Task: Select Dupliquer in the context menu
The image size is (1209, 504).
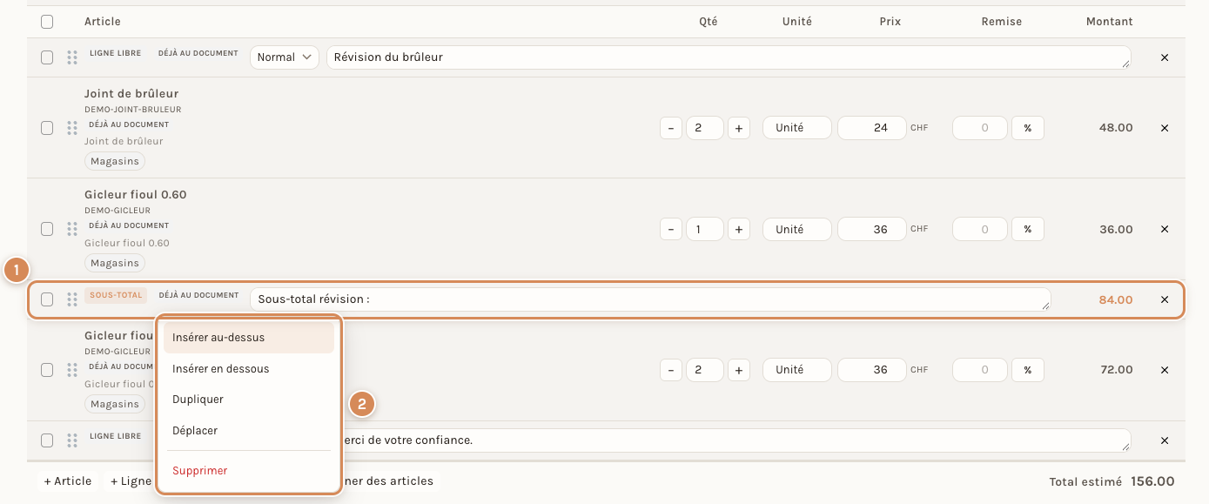Action: tap(249, 400)
